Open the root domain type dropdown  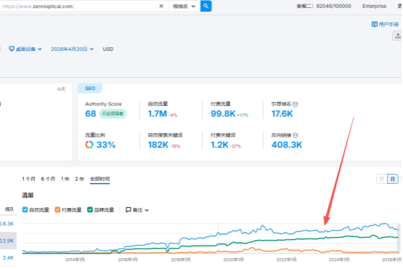[x=184, y=6]
